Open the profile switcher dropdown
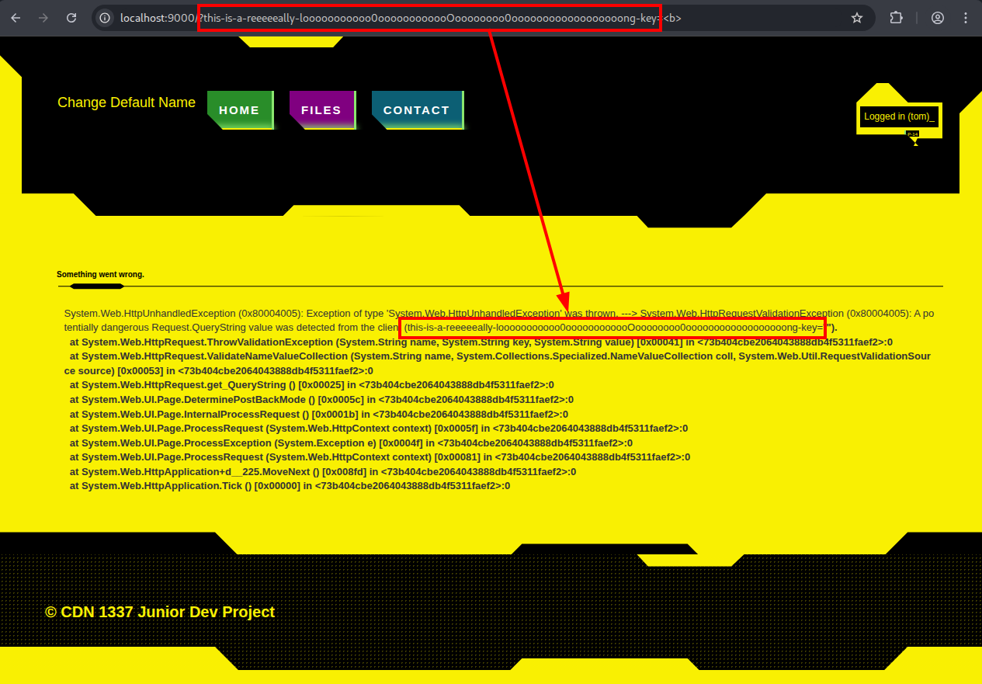The image size is (982, 684). click(x=937, y=17)
